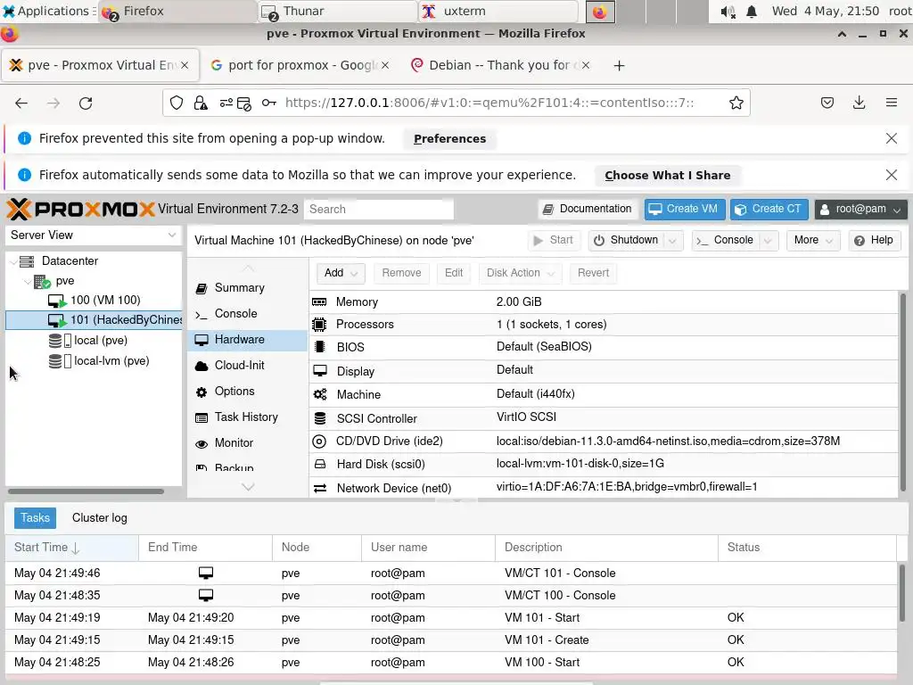
Task: Open the Pocket save icon
Action: (x=827, y=103)
